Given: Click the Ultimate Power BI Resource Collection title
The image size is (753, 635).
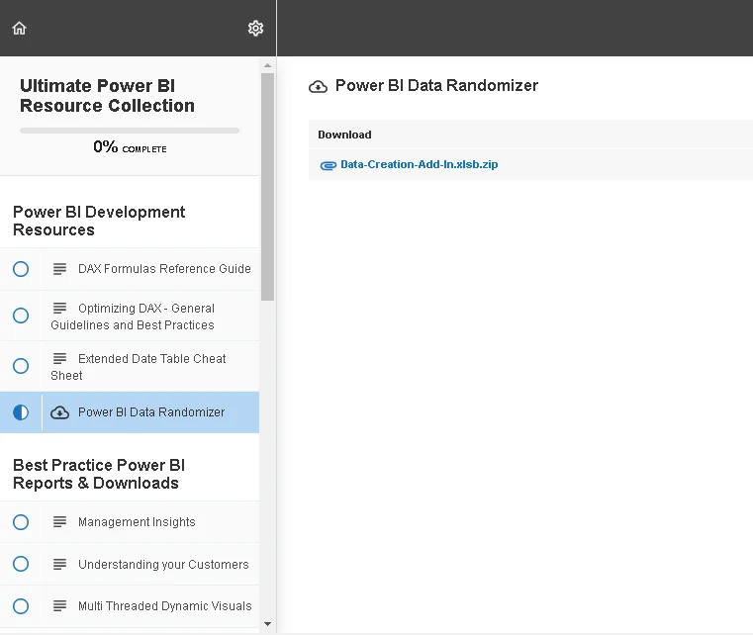Looking at the screenshot, I should click(107, 96).
